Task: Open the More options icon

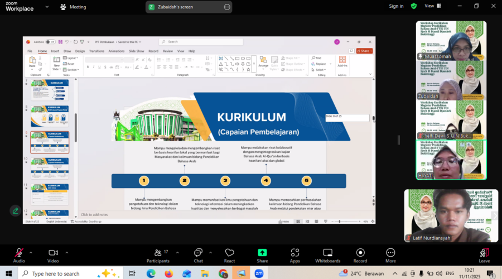Action: 390,254
